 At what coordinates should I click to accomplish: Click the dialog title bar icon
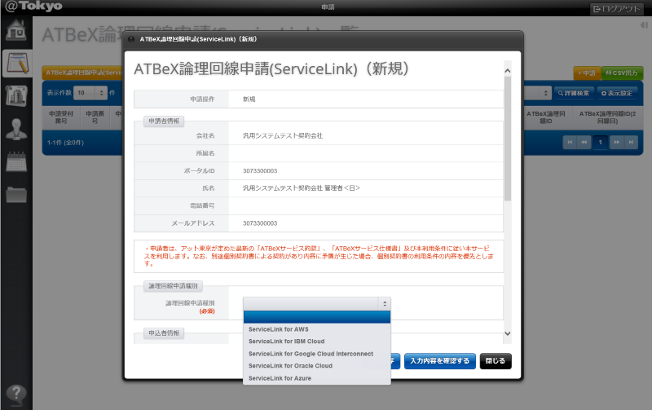click(x=131, y=39)
